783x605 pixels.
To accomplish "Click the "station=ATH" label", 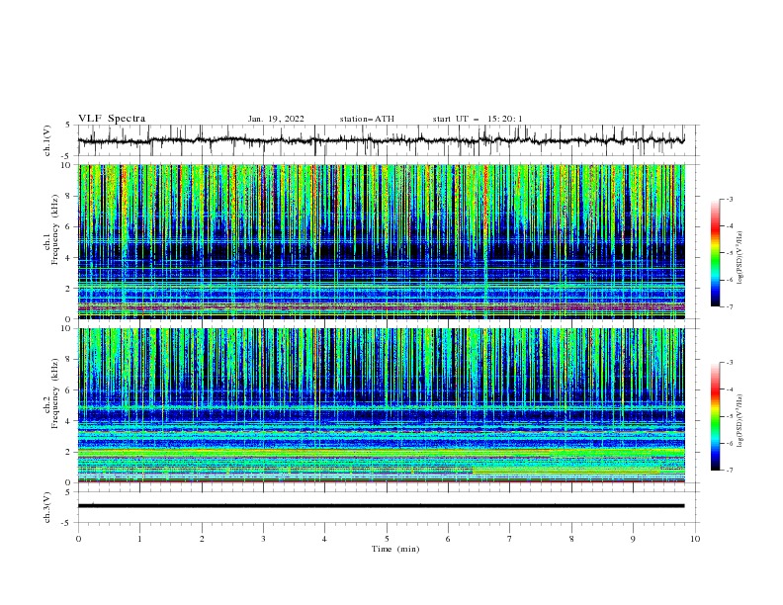I will click(367, 119).
